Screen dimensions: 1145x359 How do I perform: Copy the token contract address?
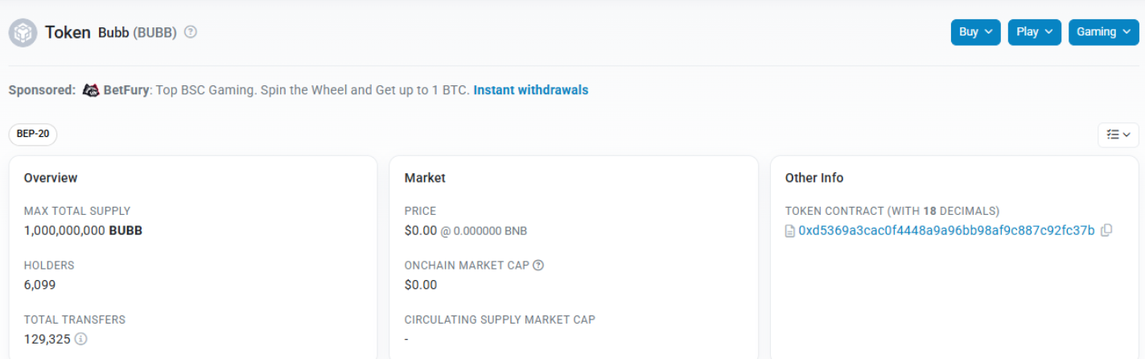click(x=1106, y=230)
